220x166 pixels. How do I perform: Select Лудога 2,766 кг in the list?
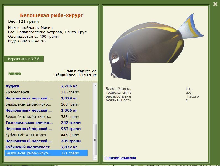(46, 86)
